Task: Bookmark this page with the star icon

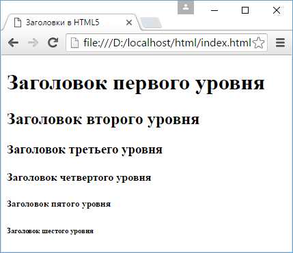Action: pos(259,42)
